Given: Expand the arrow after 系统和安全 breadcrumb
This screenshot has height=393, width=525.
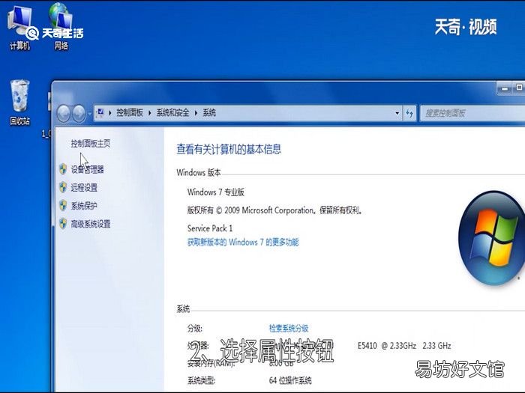Looking at the screenshot, I should pyautogui.click(x=196, y=113).
